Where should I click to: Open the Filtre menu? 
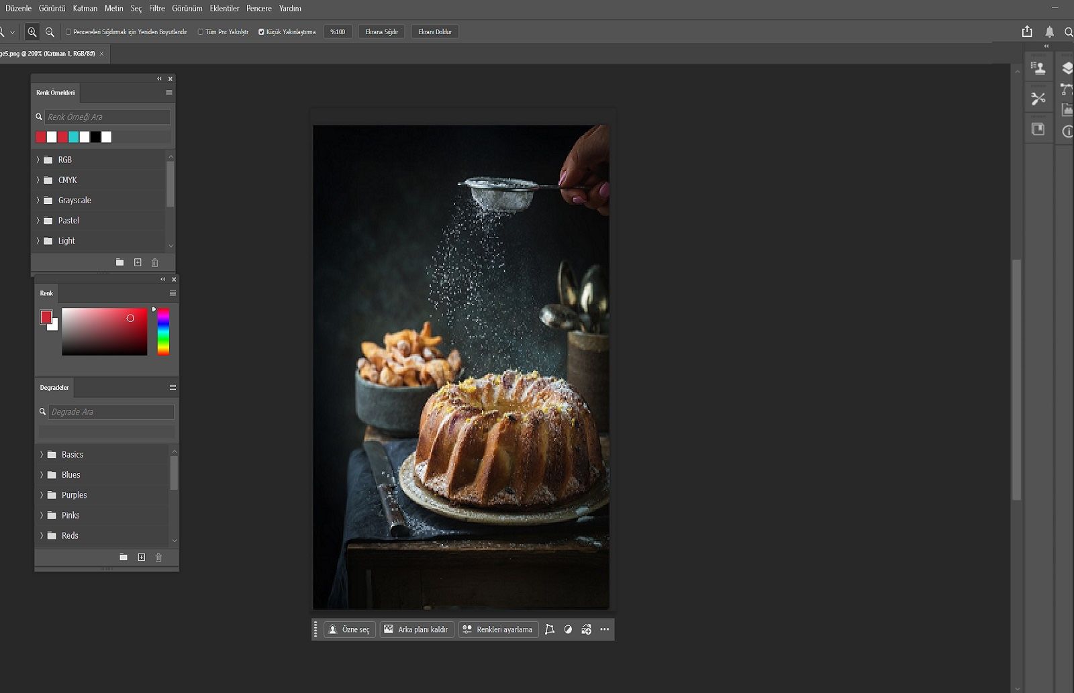tap(156, 8)
